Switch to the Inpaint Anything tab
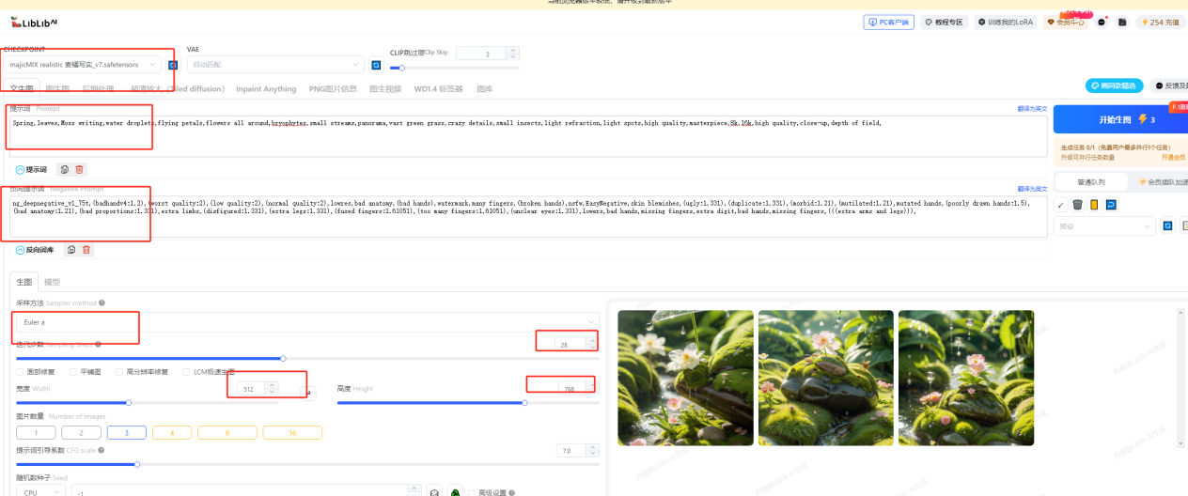Image resolution: width=1188 pixels, height=496 pixels. [266, 89]
